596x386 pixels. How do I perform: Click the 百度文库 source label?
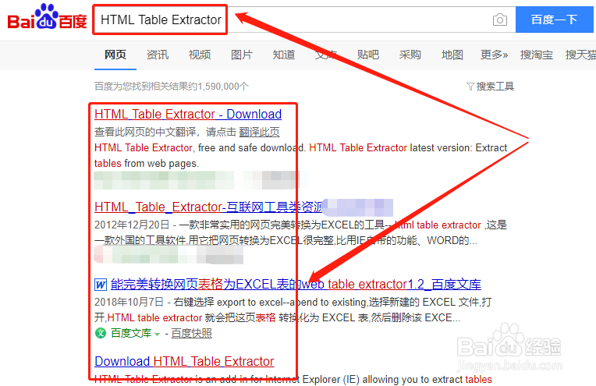[131, 333]
